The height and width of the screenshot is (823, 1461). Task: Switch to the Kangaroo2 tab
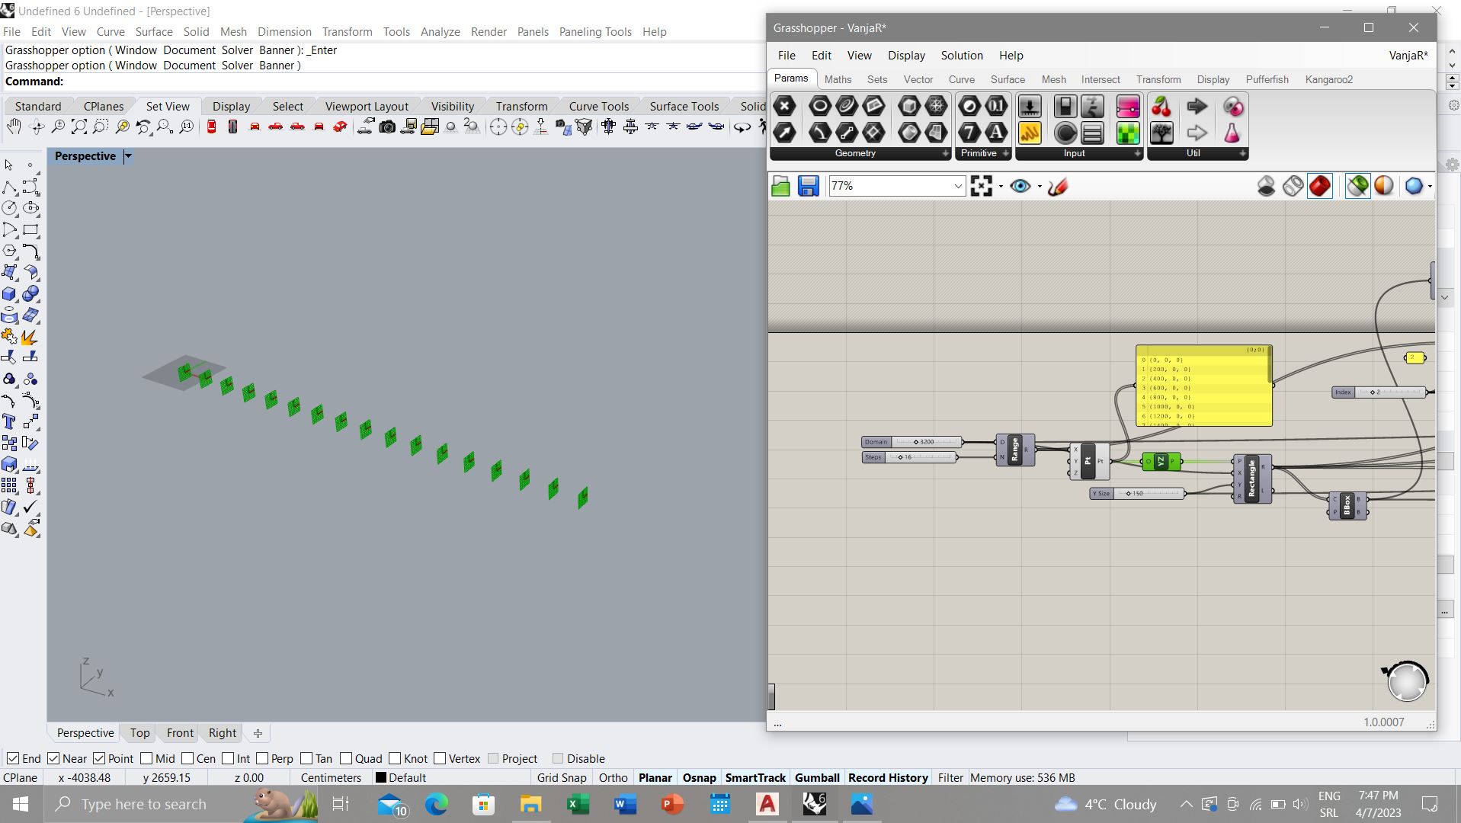(1328, 79)
